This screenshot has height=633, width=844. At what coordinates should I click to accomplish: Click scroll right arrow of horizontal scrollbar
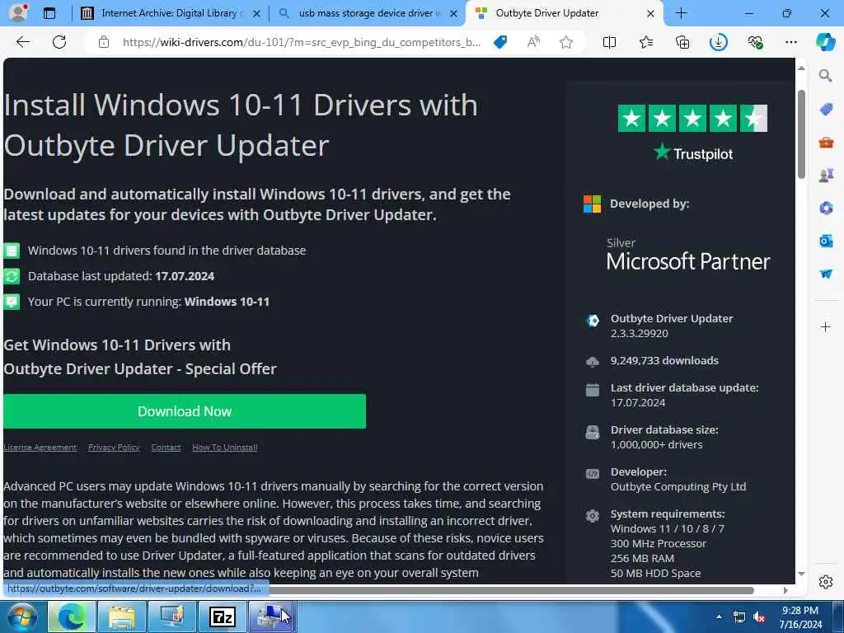coord(785,590)
